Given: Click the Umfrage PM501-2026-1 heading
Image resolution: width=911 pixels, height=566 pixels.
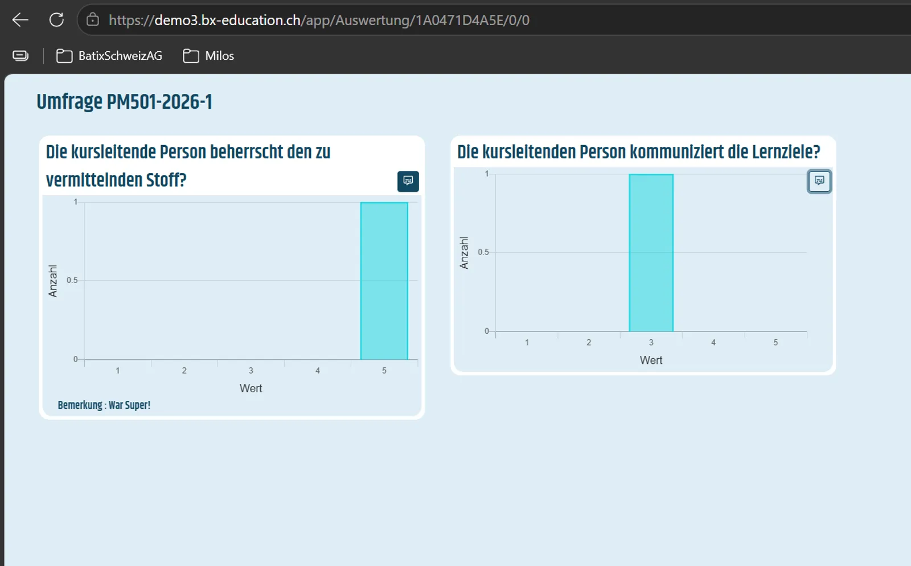Looking at the screenshot, I should tap(125, 102).
